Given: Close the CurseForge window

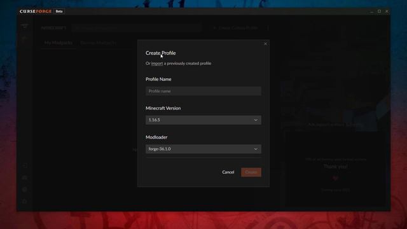Looking at the screenshot, I should tap(387, 11).
